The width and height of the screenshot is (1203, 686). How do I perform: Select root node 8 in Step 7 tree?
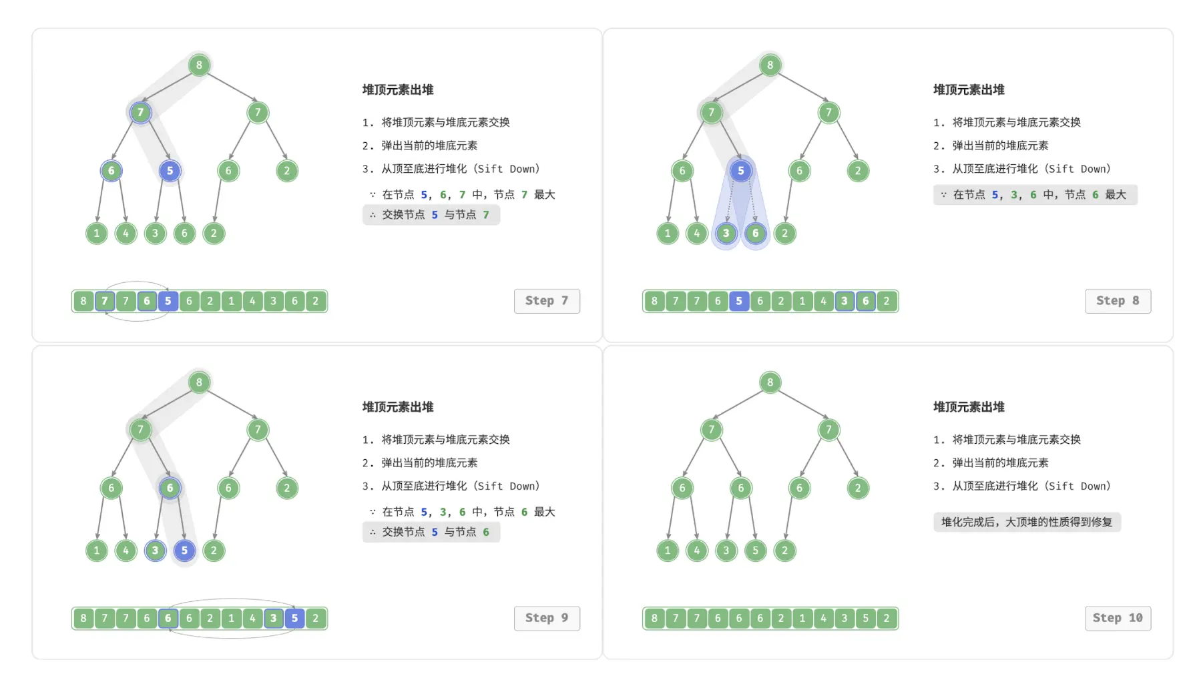point(199,65)
